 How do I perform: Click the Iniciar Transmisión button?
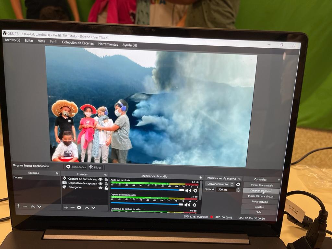click(x=262, y=185)
